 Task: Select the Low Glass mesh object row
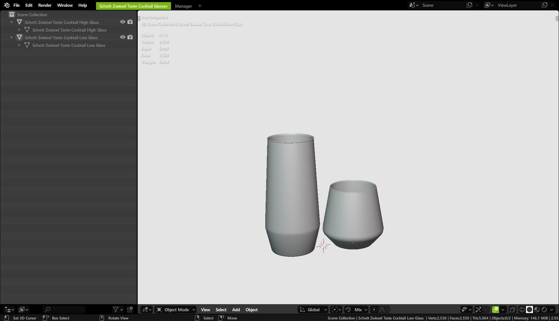coord(69,45)
